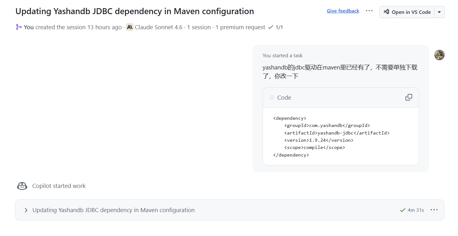Click the Anthropic logo before Claude Sonnet
The image size is (458, 236).
point(130,27)
